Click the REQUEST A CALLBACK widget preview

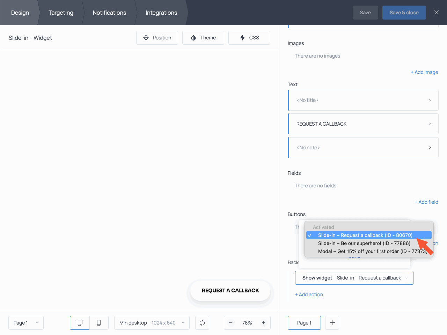point(230,290)
